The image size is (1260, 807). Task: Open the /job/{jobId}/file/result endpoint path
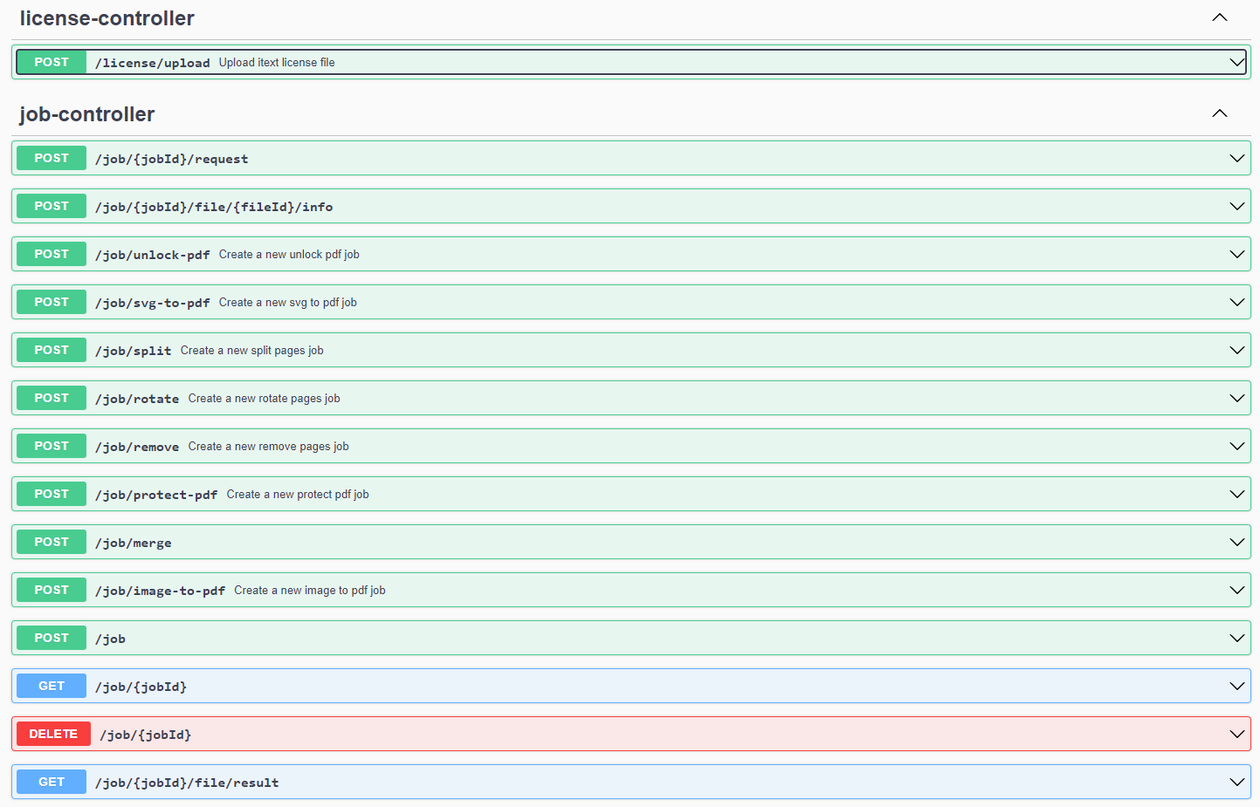click(187, 783)
